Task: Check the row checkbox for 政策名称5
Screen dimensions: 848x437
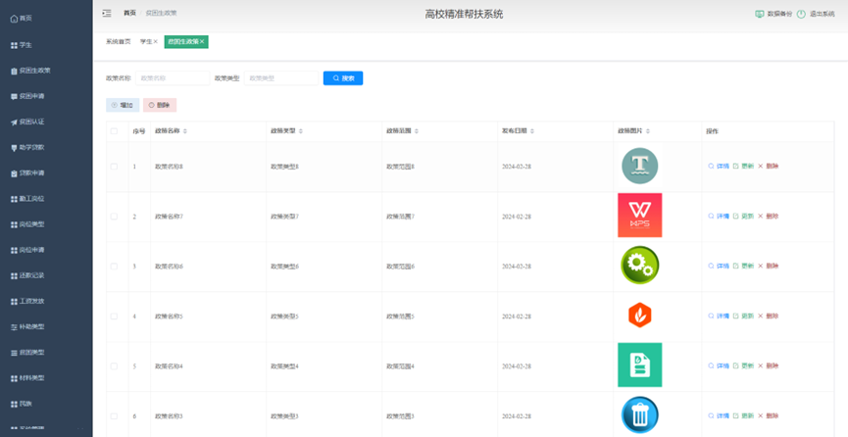Action: 114,316
